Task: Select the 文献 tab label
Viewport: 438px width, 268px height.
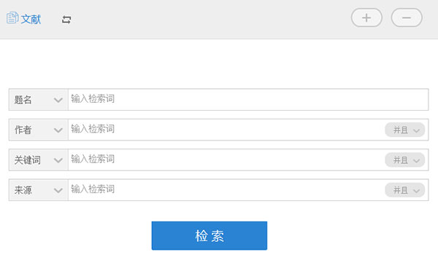Action: (31, 19)
